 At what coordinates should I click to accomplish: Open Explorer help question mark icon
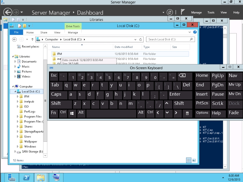tap(195, 32)
